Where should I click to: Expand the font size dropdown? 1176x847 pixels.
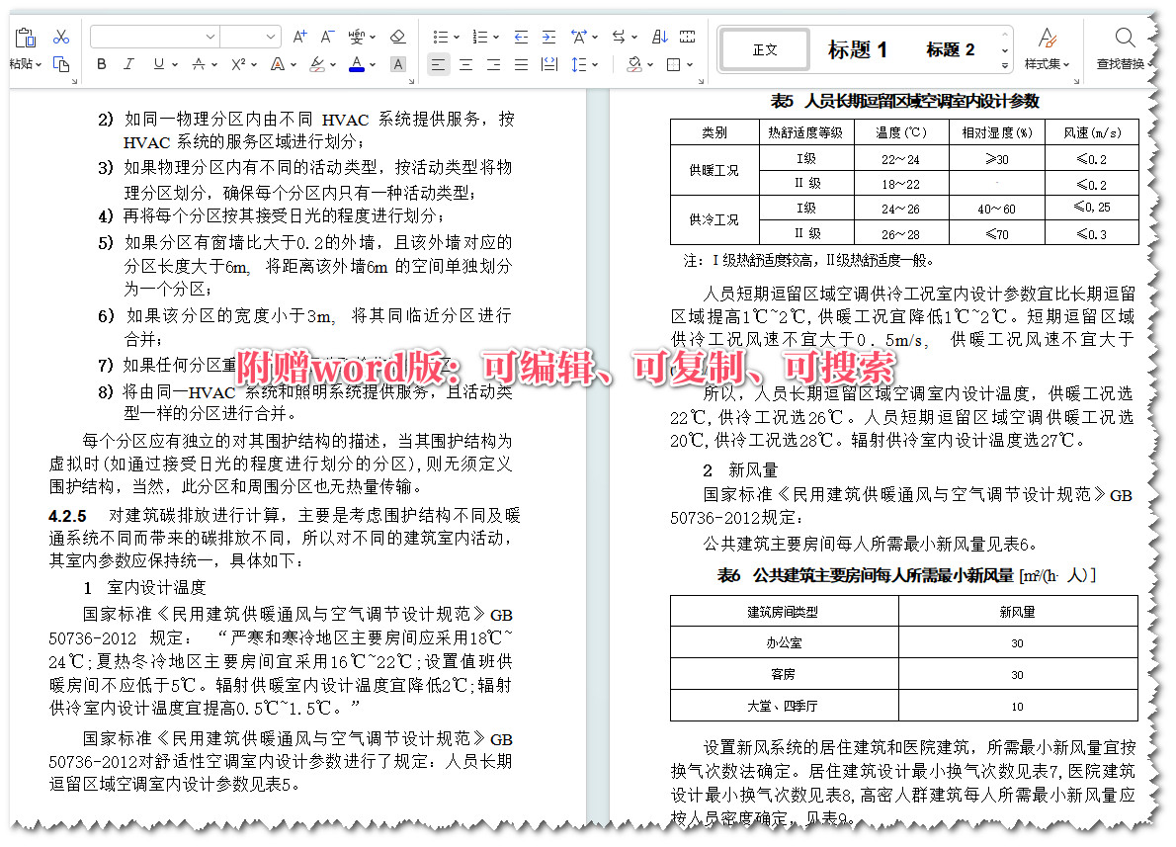click(x=270, y=36)
